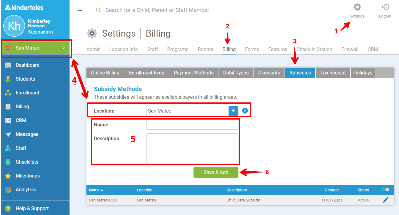Screen dimensions: 399x215
Task: Open Messages from the sidebar
Action: [x=27, y=134]
